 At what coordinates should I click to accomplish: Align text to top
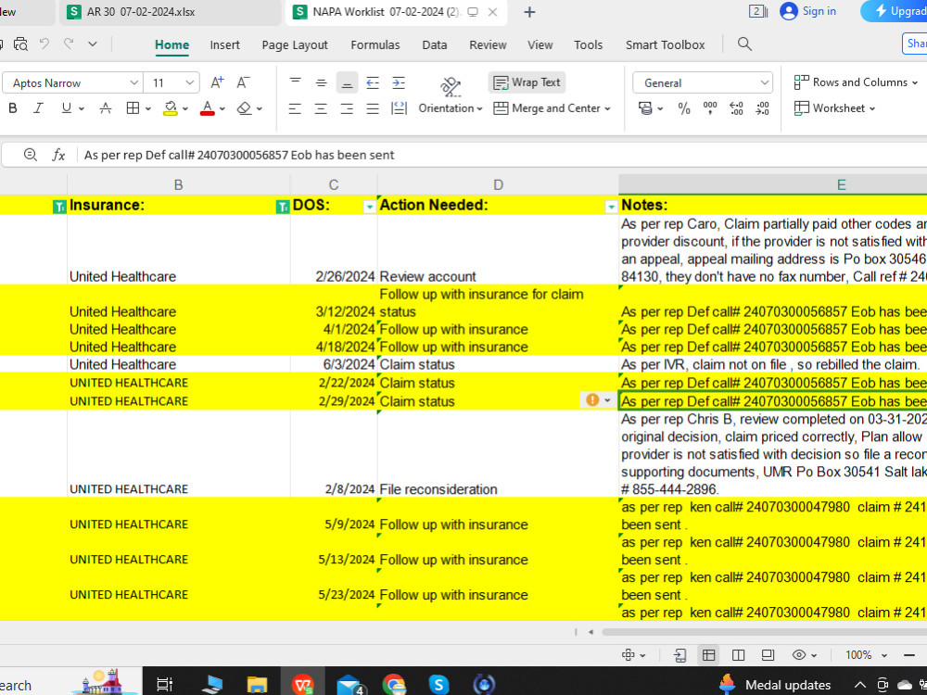tap(295, 82)
